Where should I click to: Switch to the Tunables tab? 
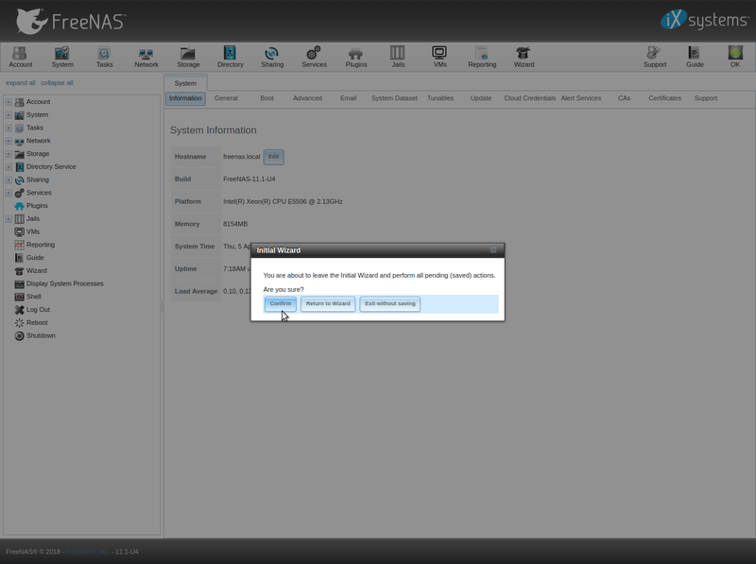tap(440, 98)
